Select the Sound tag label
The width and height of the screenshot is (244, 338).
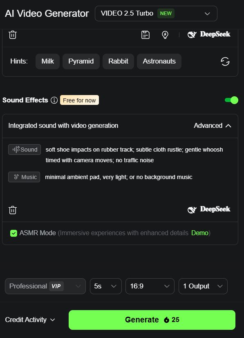tap(25, 150)
